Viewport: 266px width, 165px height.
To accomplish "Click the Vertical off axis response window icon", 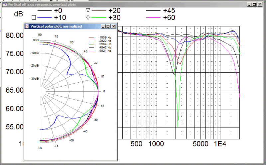I will coord(5,5).
